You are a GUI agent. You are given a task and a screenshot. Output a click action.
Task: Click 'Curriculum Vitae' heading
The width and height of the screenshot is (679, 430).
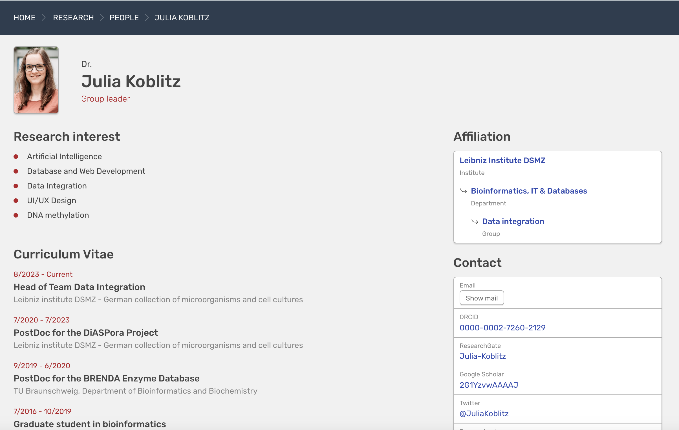(64, 254)
